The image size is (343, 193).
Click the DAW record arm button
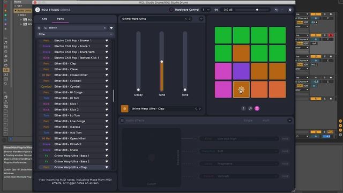[331, 35]
